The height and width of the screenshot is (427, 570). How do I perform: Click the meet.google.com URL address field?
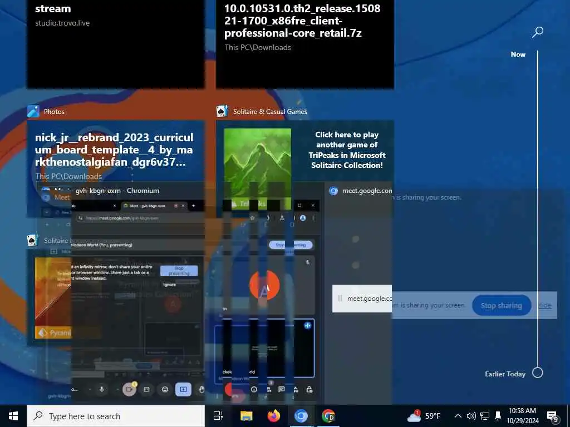pyautogui.click(x=122, y=218)
